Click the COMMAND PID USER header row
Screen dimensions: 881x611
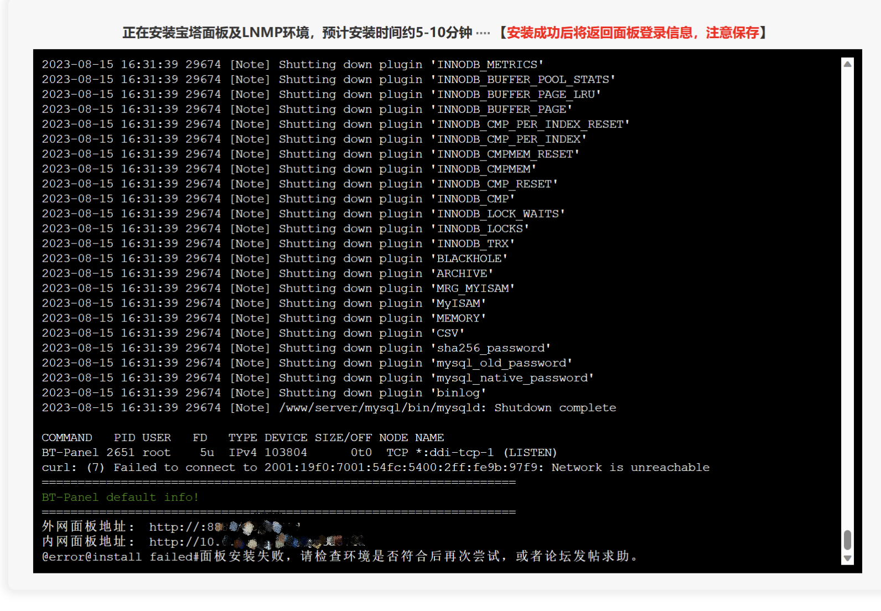coord(242,437)
